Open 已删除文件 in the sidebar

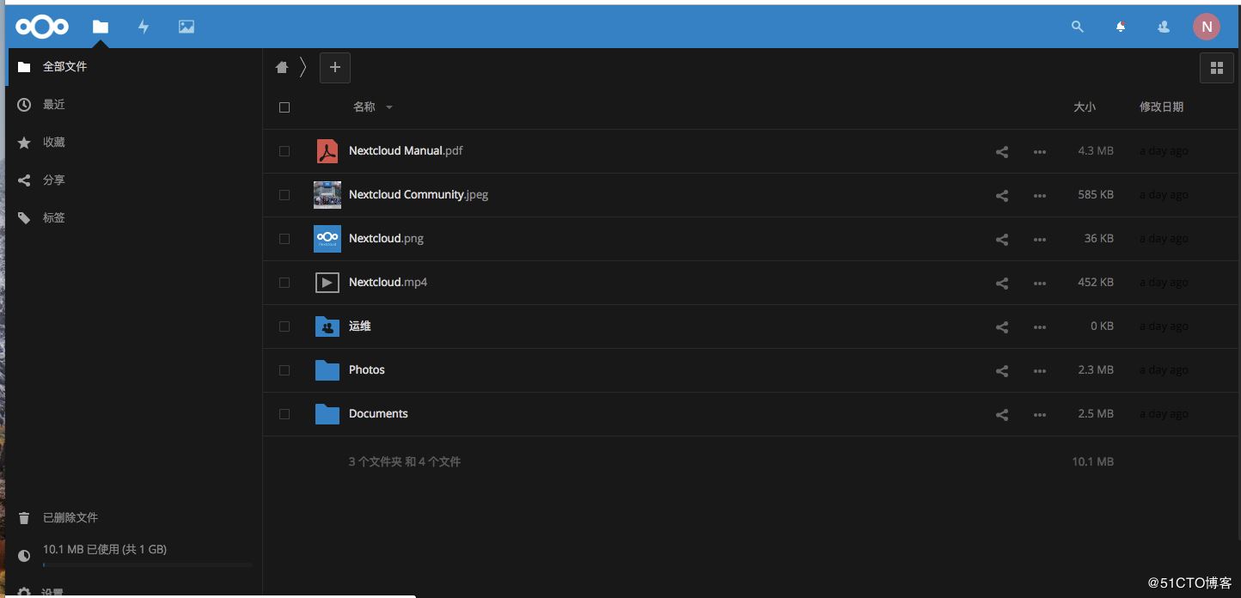tap(70, 517)
